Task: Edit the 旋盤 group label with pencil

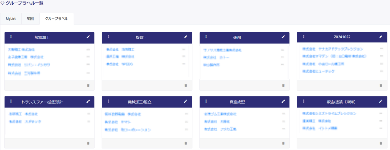Action: coord(185,37)
